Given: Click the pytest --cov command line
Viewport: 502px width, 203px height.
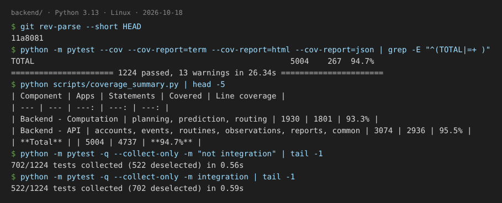Looking at the screenshot, I should point(251,50).
